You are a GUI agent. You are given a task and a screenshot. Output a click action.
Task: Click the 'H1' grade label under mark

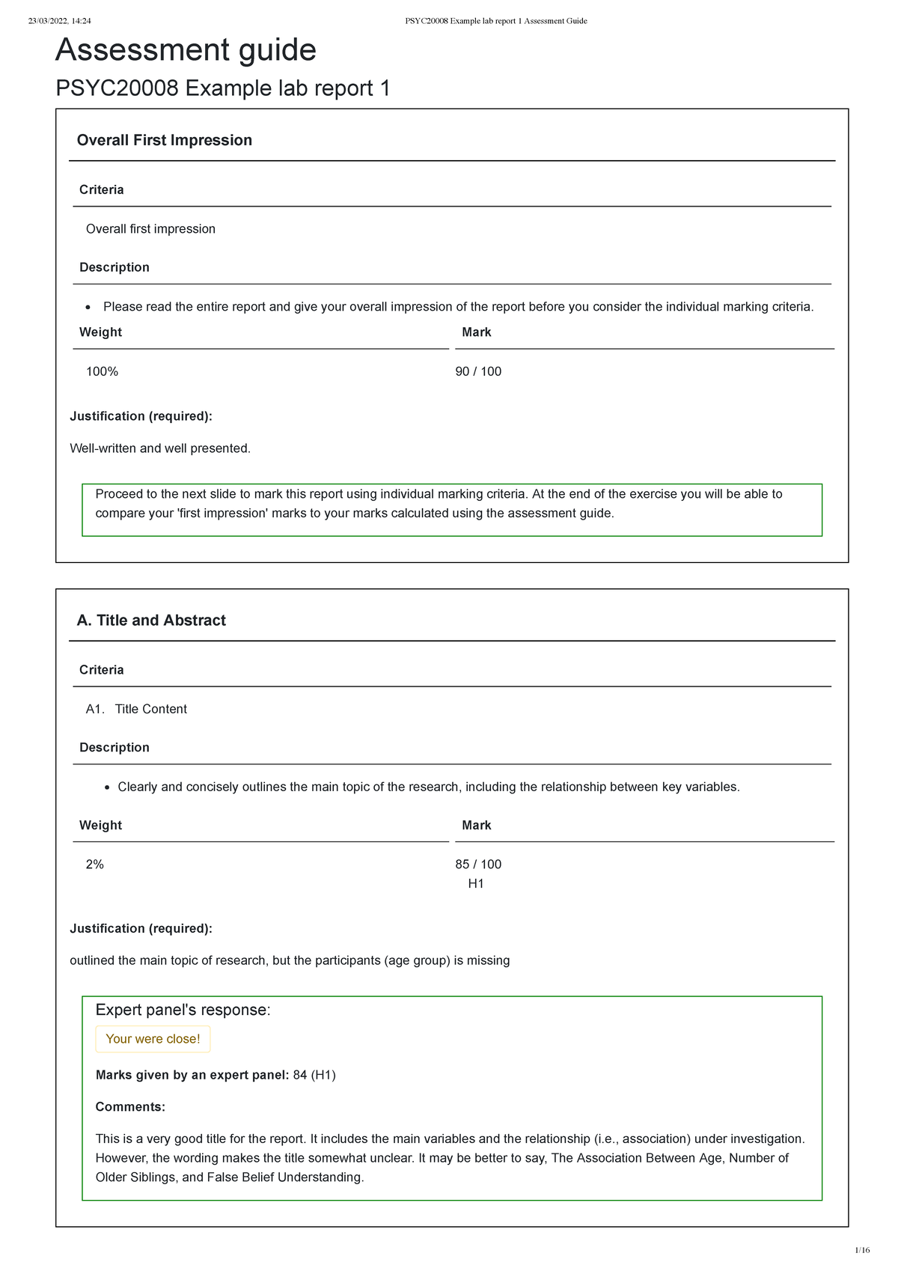(x=476, y=883)
